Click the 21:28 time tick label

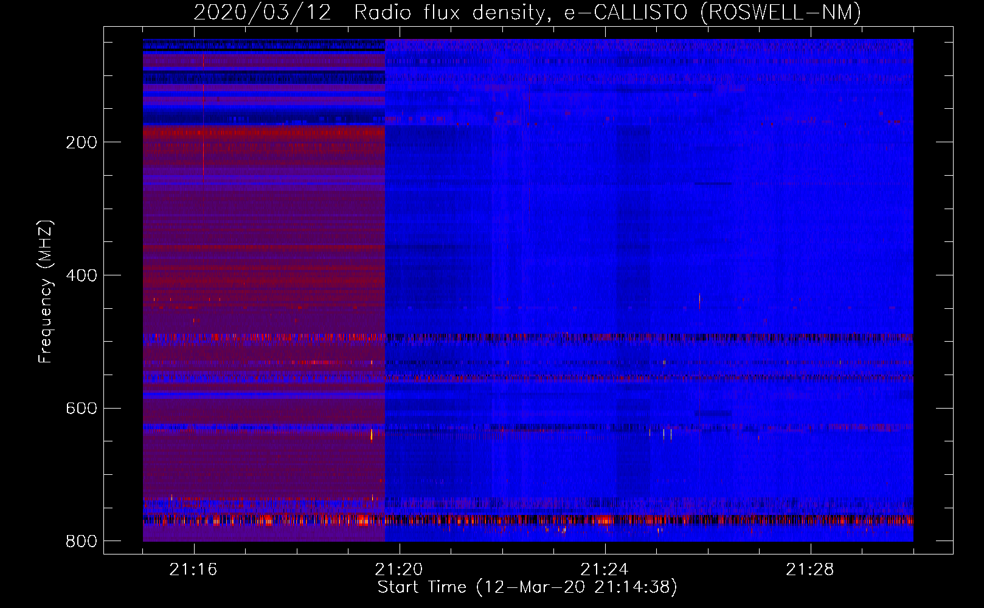(810, 570)
